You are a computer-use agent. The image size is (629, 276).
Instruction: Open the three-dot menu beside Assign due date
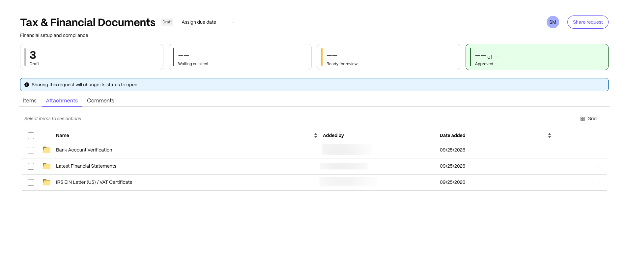pos(232,22)
